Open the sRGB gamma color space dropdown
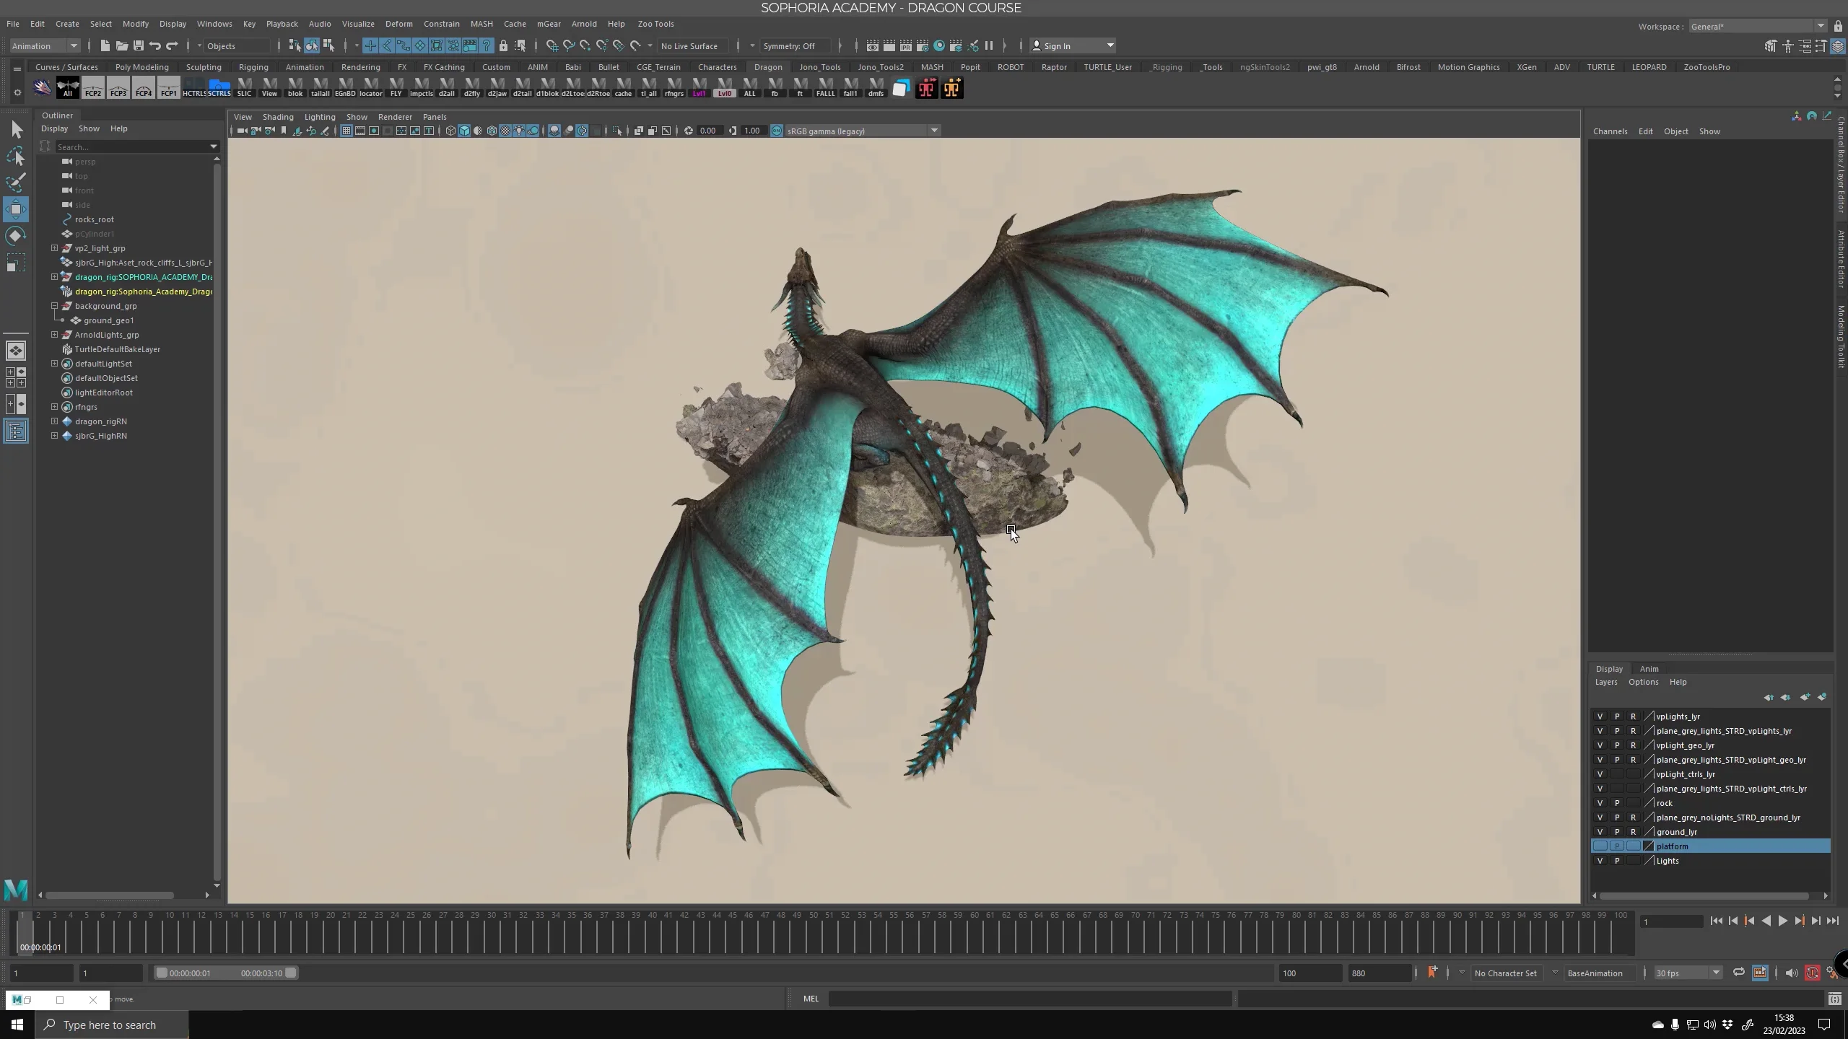Image resolution: width=1848 pixels, height=1039 pixels. pos(863,131)
